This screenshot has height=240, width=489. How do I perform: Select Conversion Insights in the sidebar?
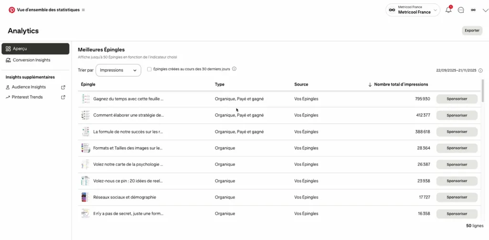[32, 60]
